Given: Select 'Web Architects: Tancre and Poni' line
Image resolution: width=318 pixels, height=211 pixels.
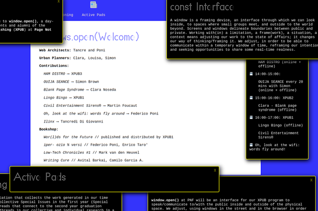Looking at the screenshot, I should pyautogui.click(x=72, y=50).
